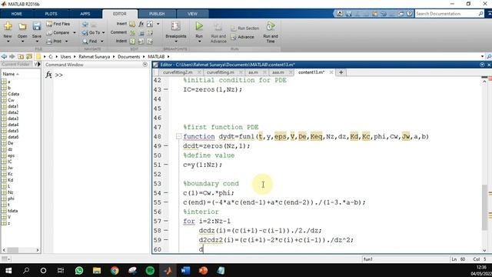
Task: Click the Documents path segment
Action: point(128,56)
